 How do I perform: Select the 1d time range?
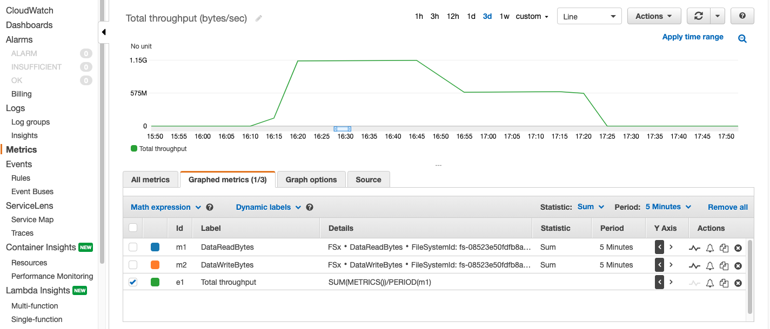(471, 16)
